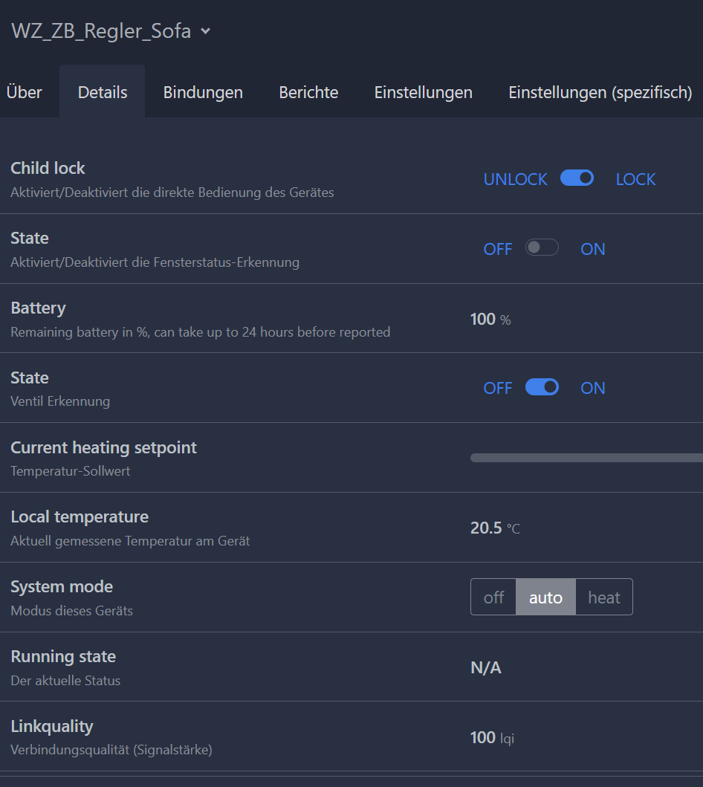Viewport: 703px width, 787px height.
Task: Click OFF for Ventil Erkennung
Action: pyautogui.click(x=497, y=389)
